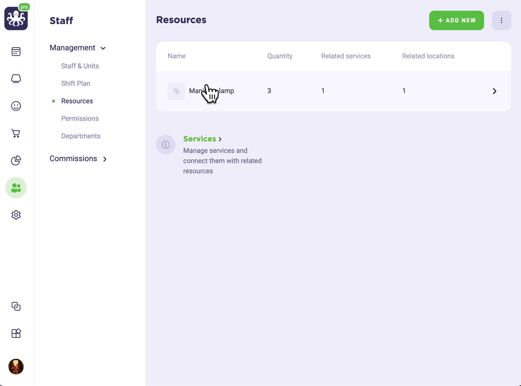Viewport: 521px width, 386px height.
Task: Select Resources in the sidebar
Action: [x=77, y=101]
